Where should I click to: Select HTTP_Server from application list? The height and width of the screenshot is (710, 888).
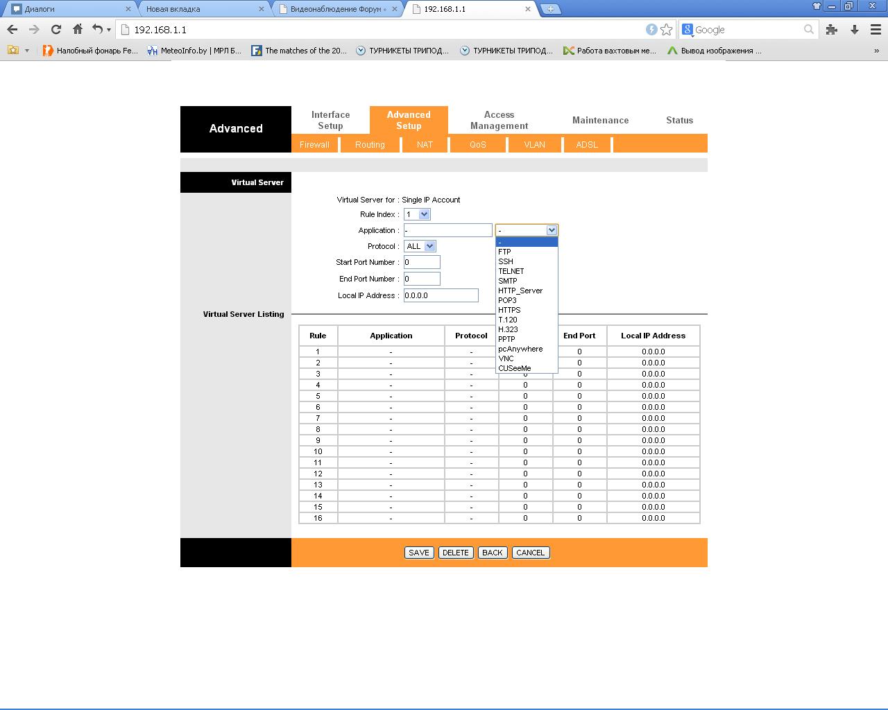(520, 291)
